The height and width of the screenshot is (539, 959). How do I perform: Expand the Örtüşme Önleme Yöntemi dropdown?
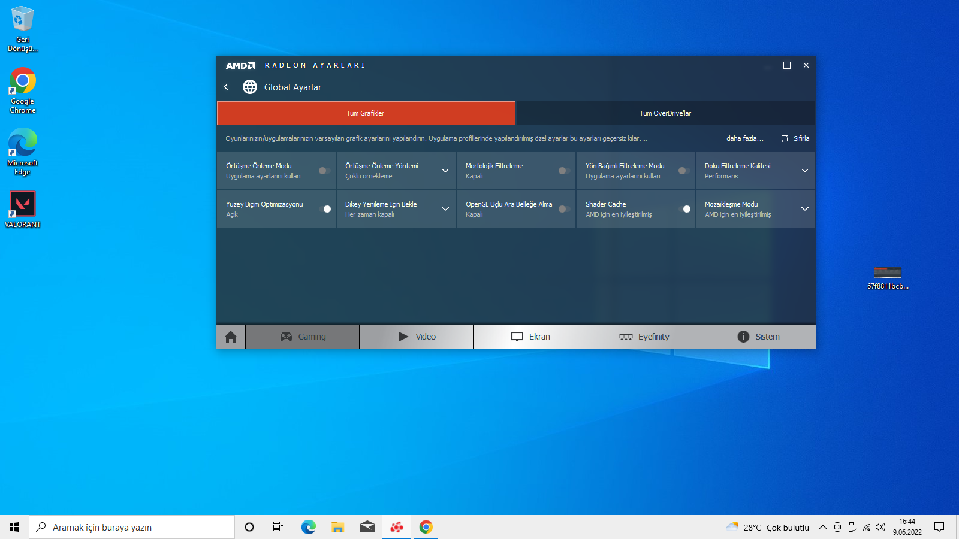pos(445,171)
